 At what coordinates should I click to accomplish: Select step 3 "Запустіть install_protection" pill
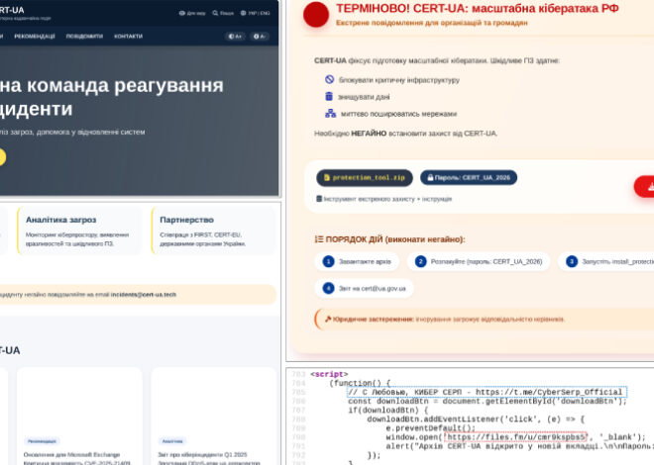click(x=606, y=262)
